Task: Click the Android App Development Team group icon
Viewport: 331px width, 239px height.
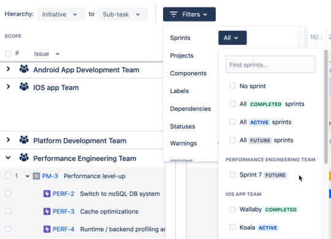Action: (24, 69)
